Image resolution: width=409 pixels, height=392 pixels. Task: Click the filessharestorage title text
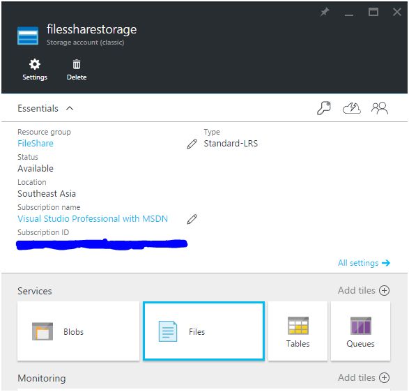pos(91,29)
